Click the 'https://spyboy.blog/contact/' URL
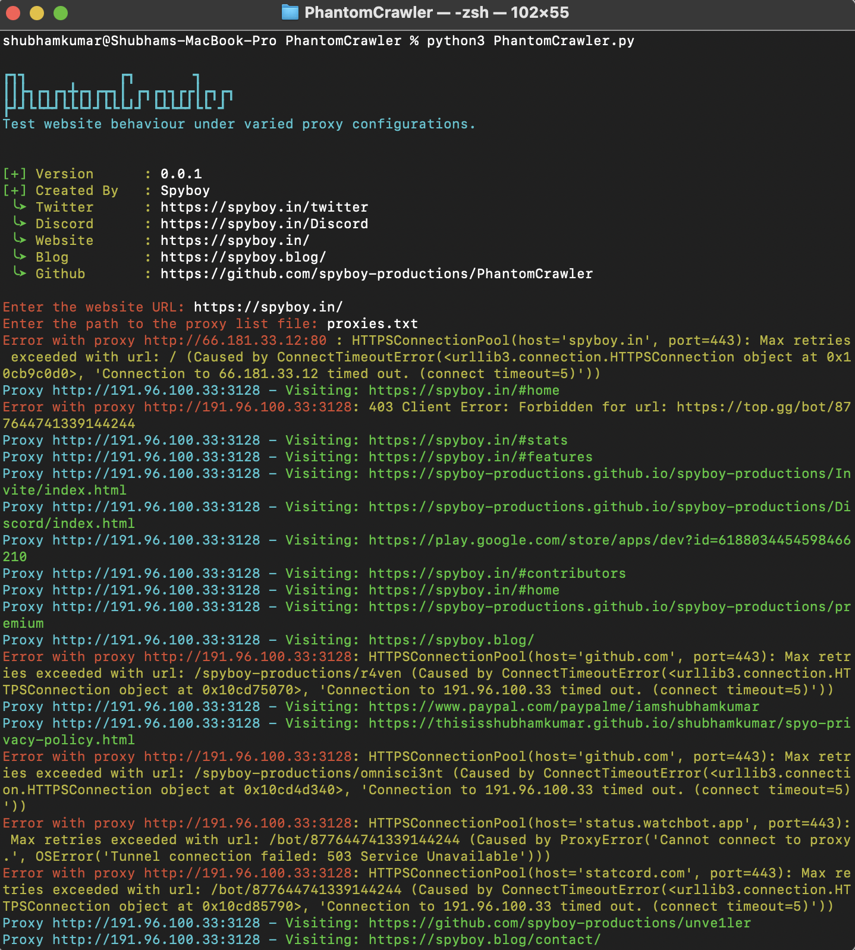 click(x=485, y=940)
